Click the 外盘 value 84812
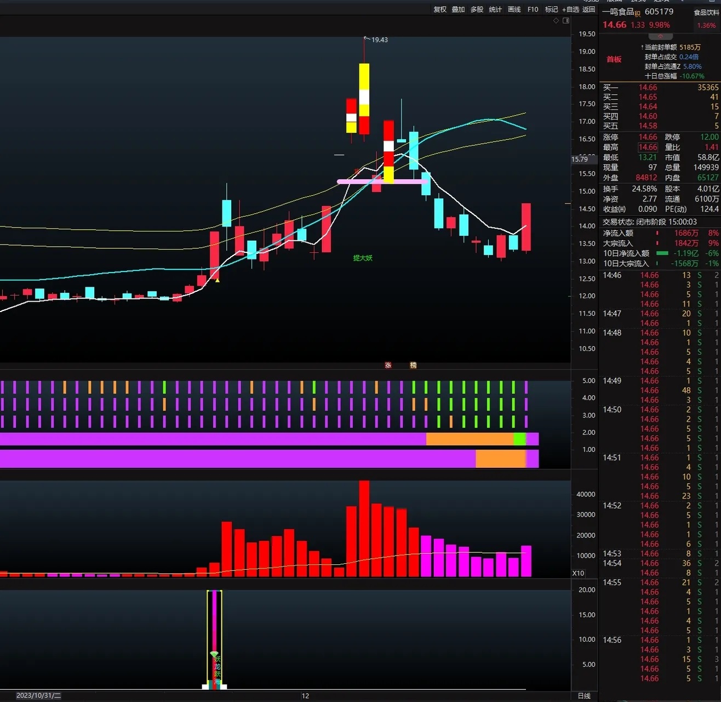This screenshot has height=702, width=721. (x=646, y=178)
